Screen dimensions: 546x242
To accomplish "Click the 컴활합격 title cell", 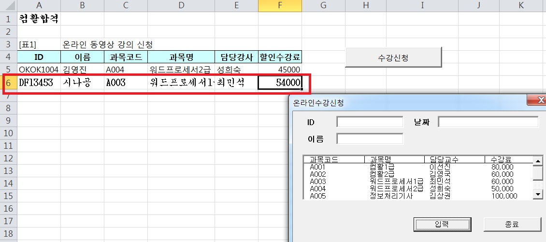I will pyautogui.click(x=39, y=19).
